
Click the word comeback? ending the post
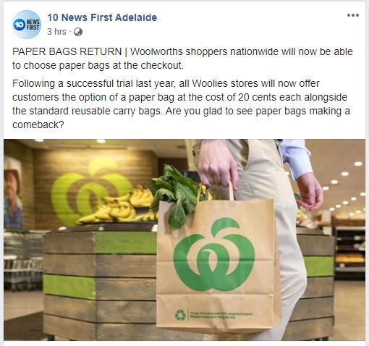coord(38,125)
